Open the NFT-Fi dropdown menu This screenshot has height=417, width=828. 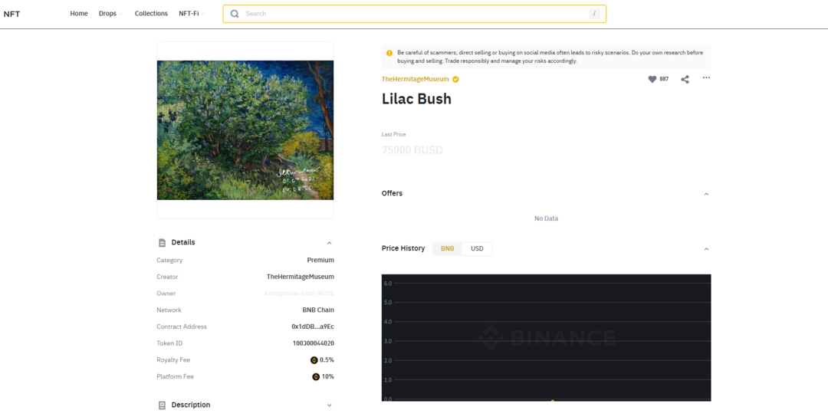192,14
